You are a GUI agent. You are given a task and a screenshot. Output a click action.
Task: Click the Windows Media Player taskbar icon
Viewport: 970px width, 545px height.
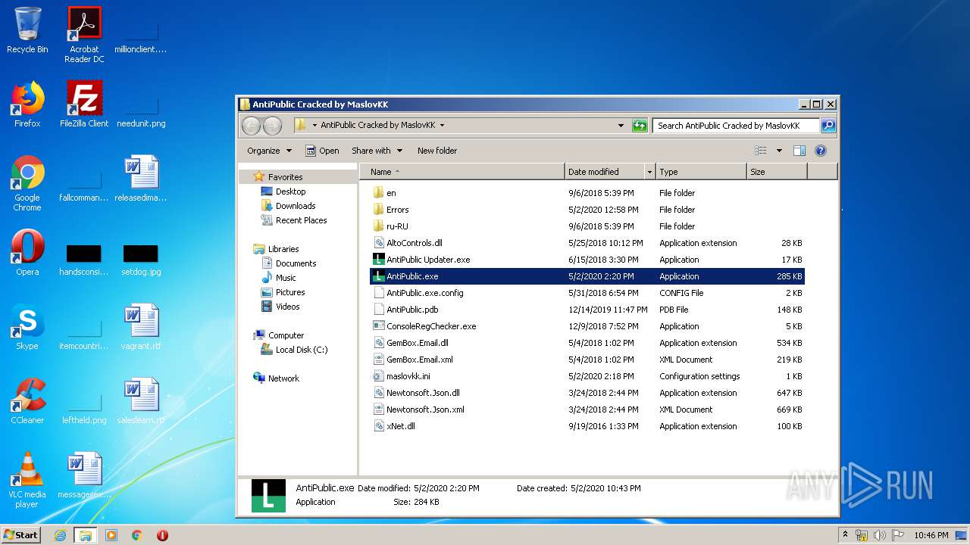(x=111, y=535)
